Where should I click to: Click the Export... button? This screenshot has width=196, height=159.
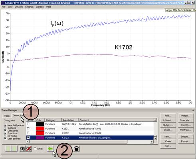(186, 142)
